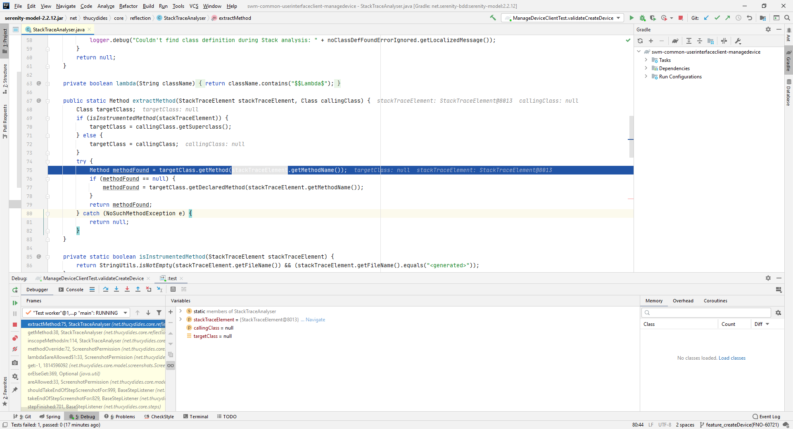Viewport: 793px width, 429px height.
Task: Click the Reload Gradle projects refresh icon
Action: (x=640, y=41)
